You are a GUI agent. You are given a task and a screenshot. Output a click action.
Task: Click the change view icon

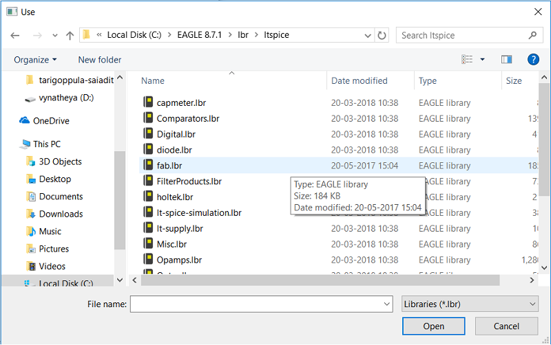468,60
